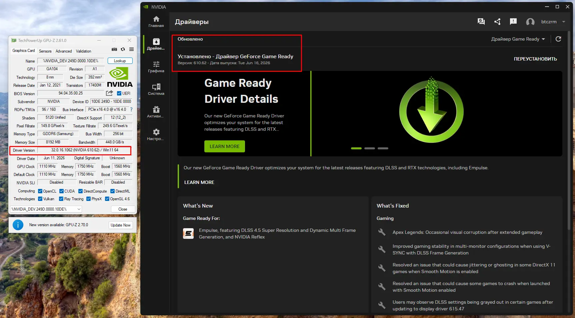Expand the Драйвер Game Ready dropdown
Viewport: 575px width, 318px height.
tap(518, 39)
